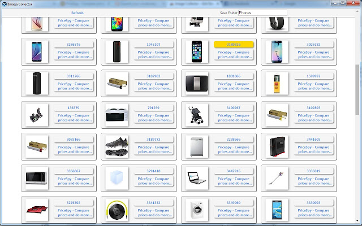Click the 2238666 ID button
Screen dimensions: 362x226
[234, 140]
